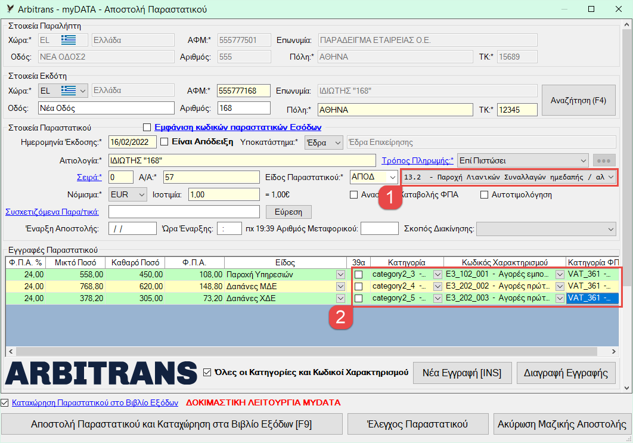Screen dimensions: 633x443
Task: Click the Αναζήτηση (F4) button
Action: 579,100
